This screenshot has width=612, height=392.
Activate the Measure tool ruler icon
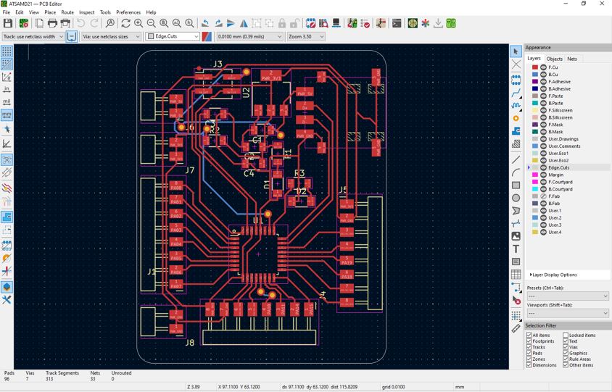point(516,328)
